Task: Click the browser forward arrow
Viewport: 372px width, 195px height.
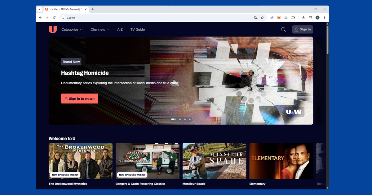Action: coord(47,18)
